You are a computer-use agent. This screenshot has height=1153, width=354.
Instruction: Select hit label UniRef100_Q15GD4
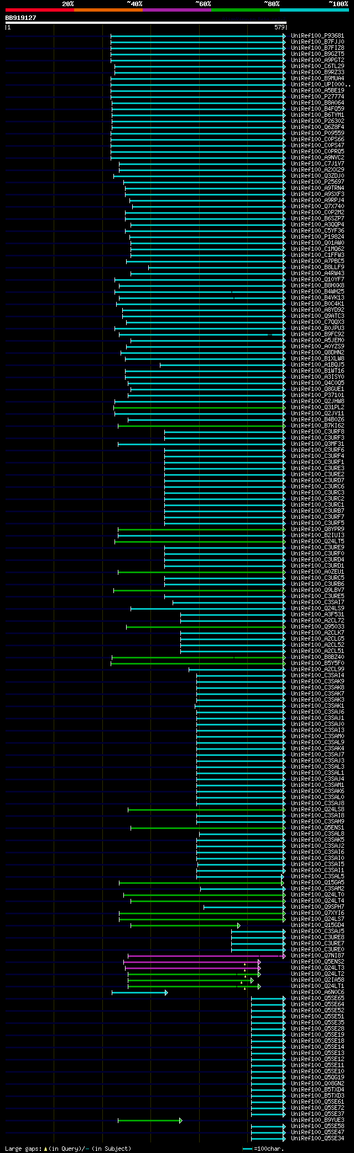pyautogui.click(x=317, y=925)
